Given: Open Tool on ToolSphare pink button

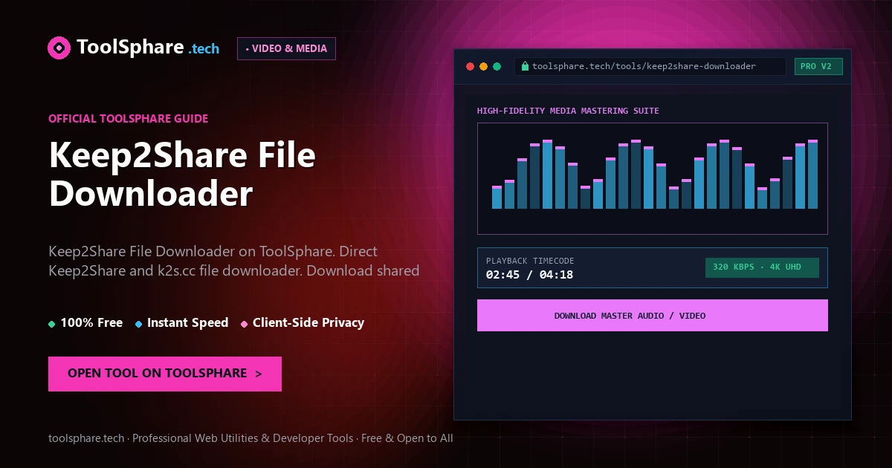Looking at the screenshot, I should point(165,374).
